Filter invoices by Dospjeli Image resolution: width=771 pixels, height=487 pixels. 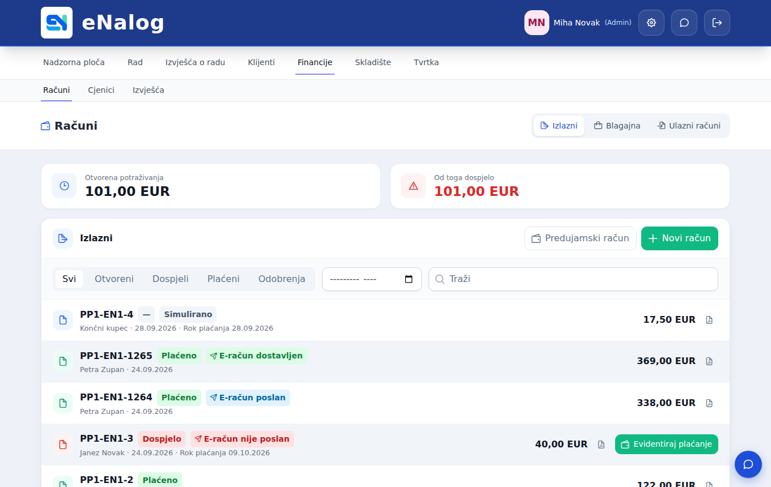(x=171, y=279)
